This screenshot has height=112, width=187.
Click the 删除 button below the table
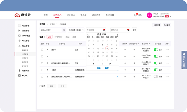[x=52, y=86]
